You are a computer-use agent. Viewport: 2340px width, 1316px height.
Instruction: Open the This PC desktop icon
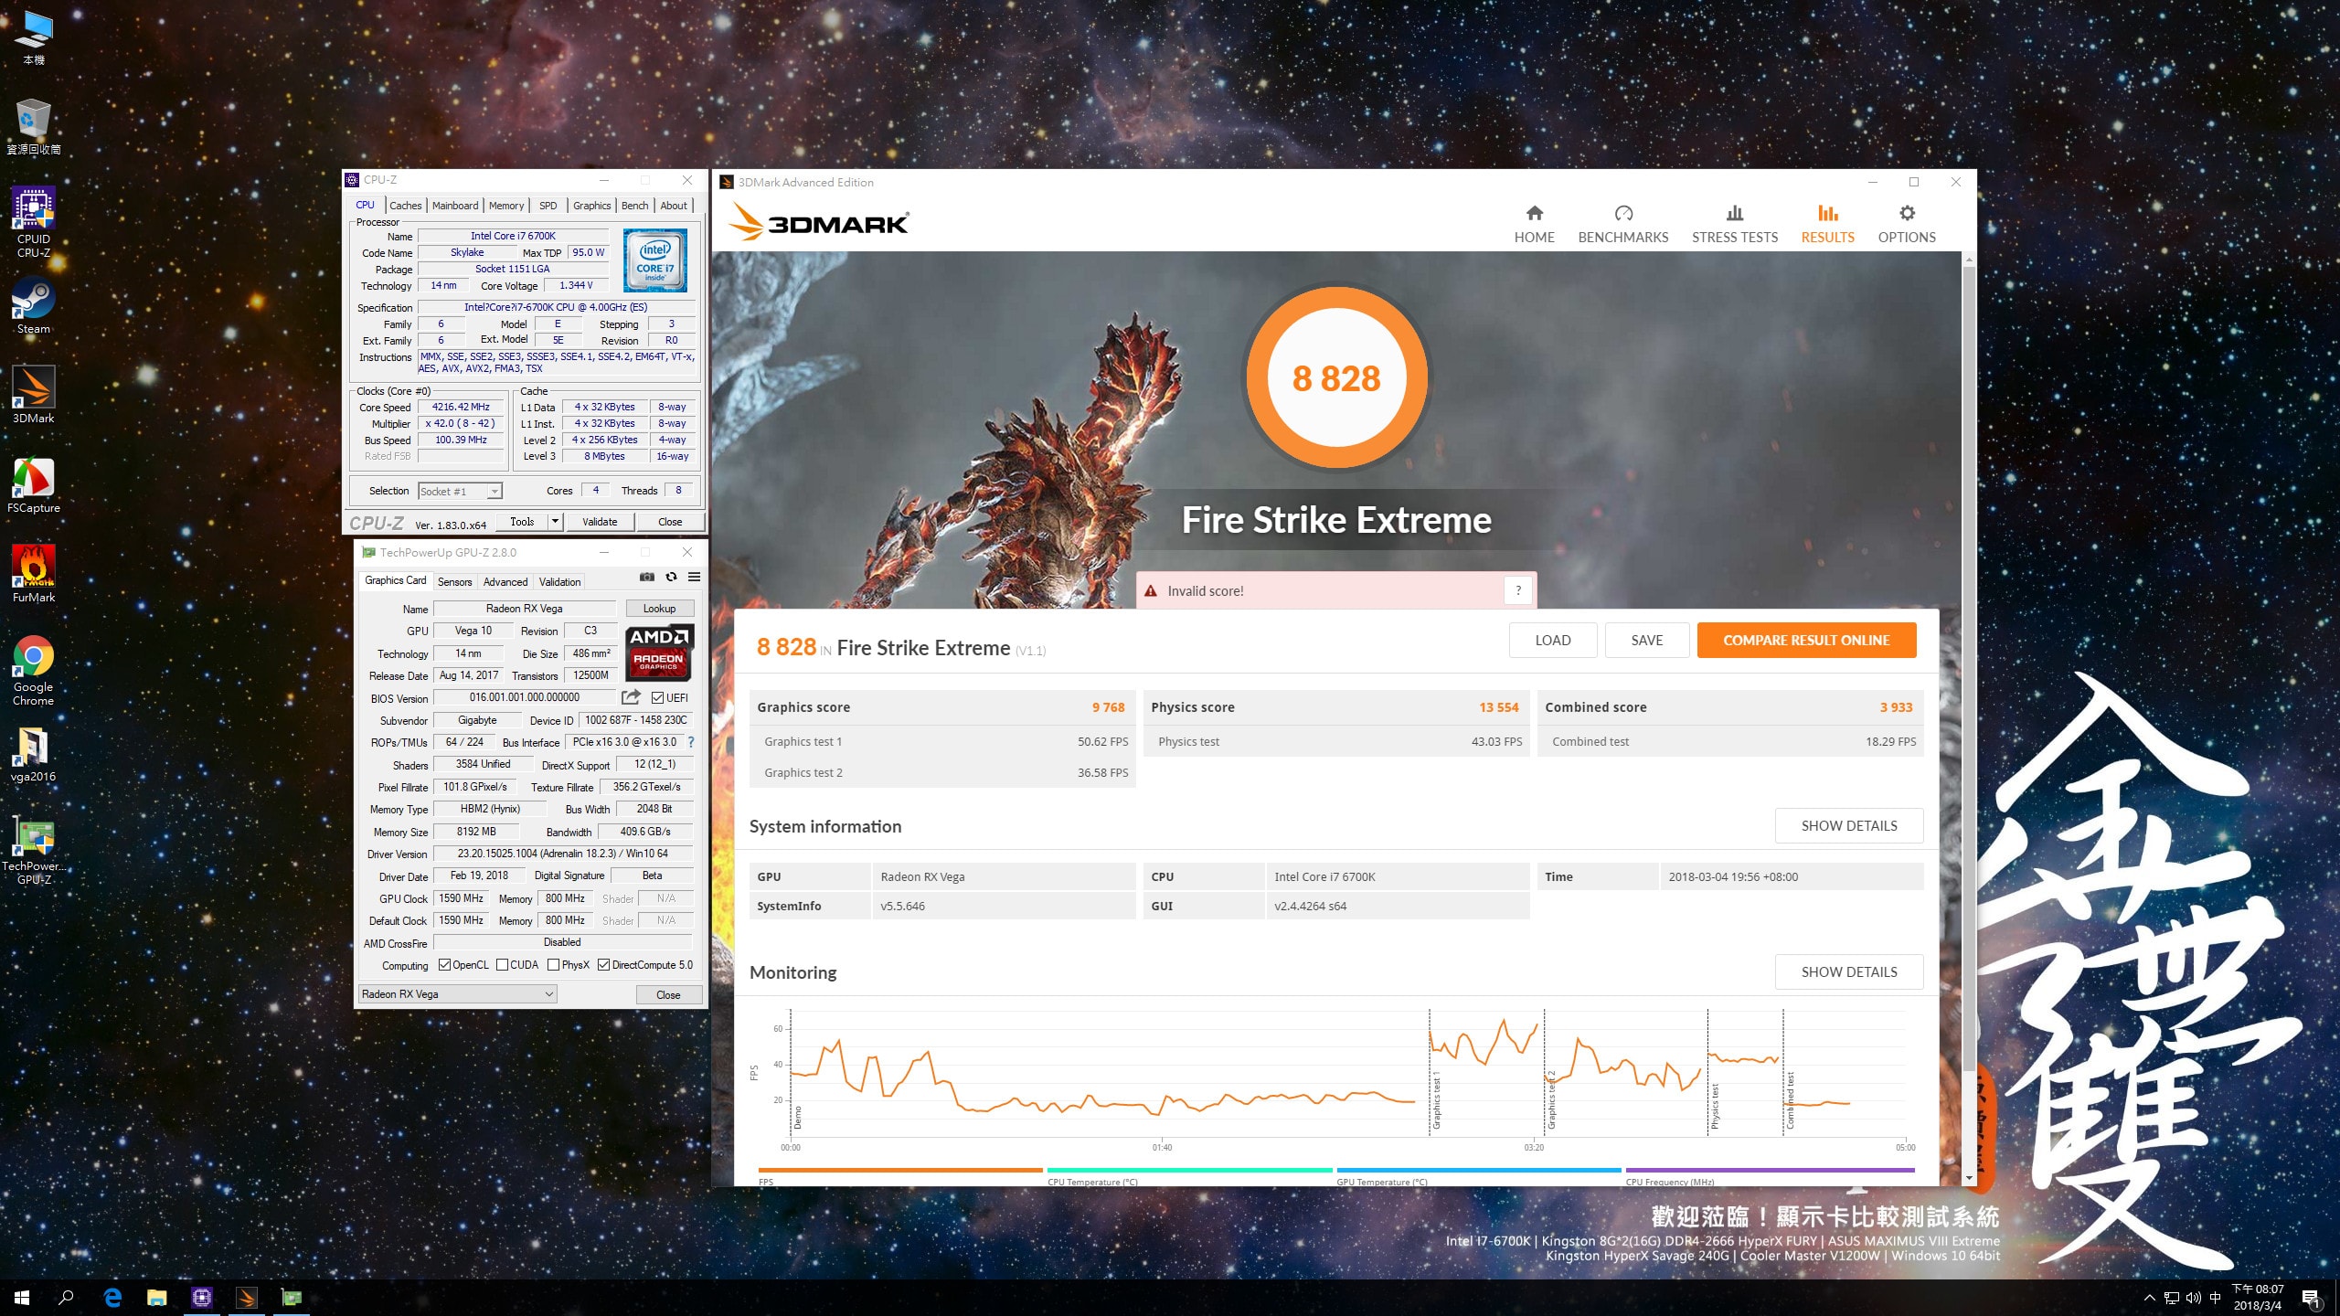[x=34, y=37]
